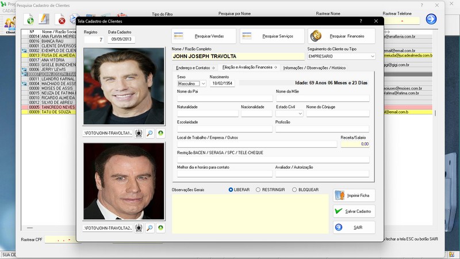
Task: Switch to Endereço e Contatos tab
Action: [195, 68]
